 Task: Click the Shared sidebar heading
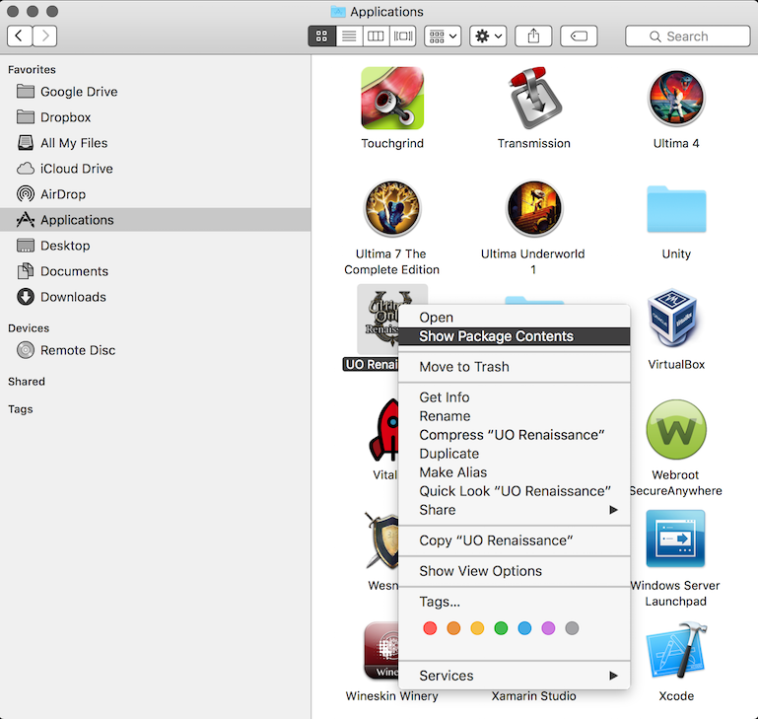coord(27,382)
